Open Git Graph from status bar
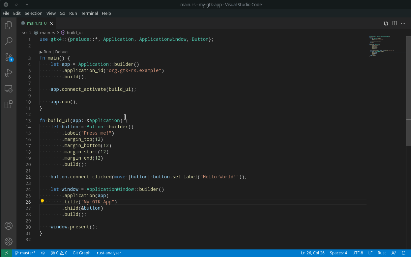The height and width of the screenshot is (257, 411). click(81, 253)
